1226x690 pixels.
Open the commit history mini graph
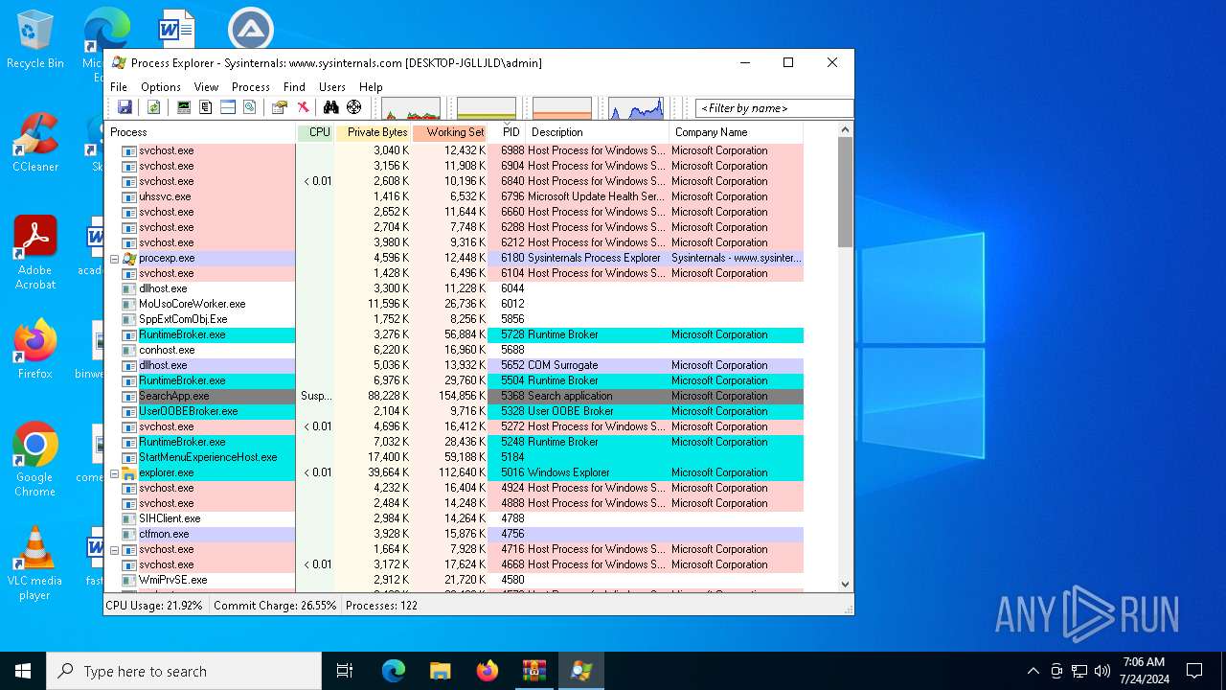point(487,108)
